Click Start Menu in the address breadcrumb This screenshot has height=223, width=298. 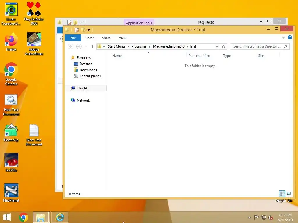pyautogui.click(x=116, y=46)
